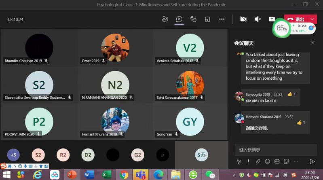Open the emoji picker
This screenshot has width=323, height=180.
point(267,161)
